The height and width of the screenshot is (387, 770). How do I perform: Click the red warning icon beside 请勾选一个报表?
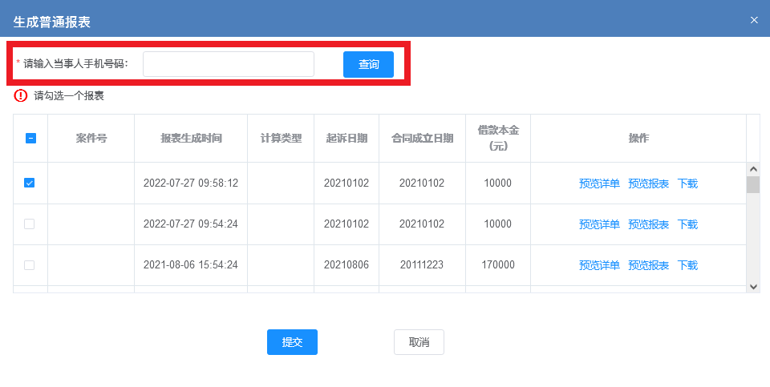pos(21,95)
